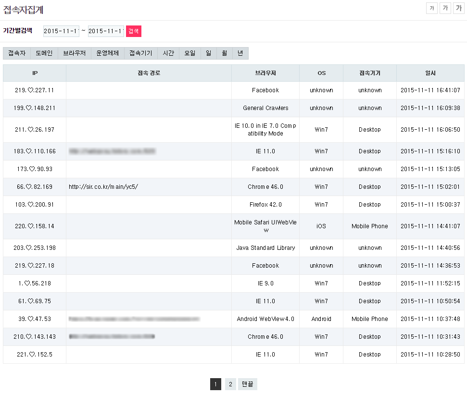Click the http://sir.co.kr/main/yc5/ referrer link

coord(103,187)
